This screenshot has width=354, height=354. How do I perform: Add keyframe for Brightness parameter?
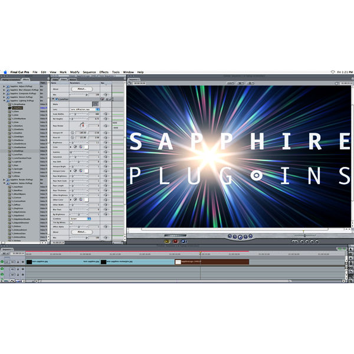(106, 142)
